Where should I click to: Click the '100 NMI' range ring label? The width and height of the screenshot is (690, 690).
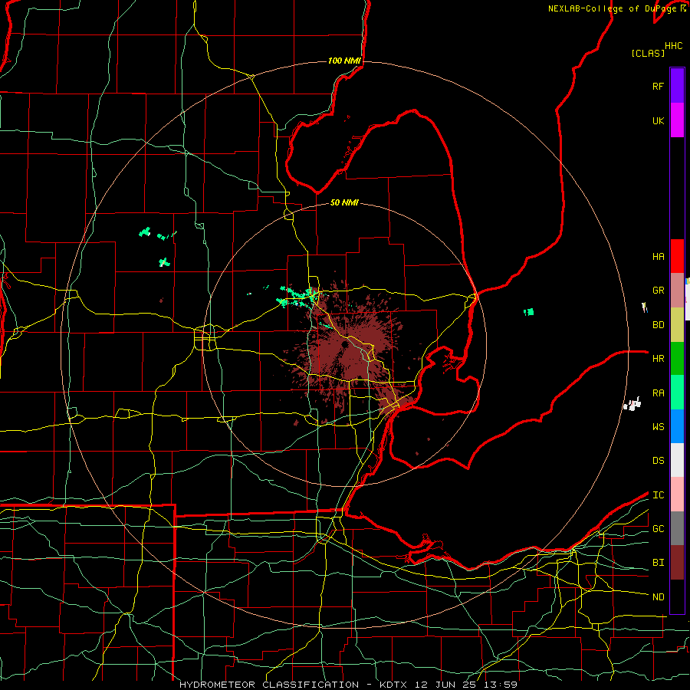pyautogui.click(x=344, y=61)
